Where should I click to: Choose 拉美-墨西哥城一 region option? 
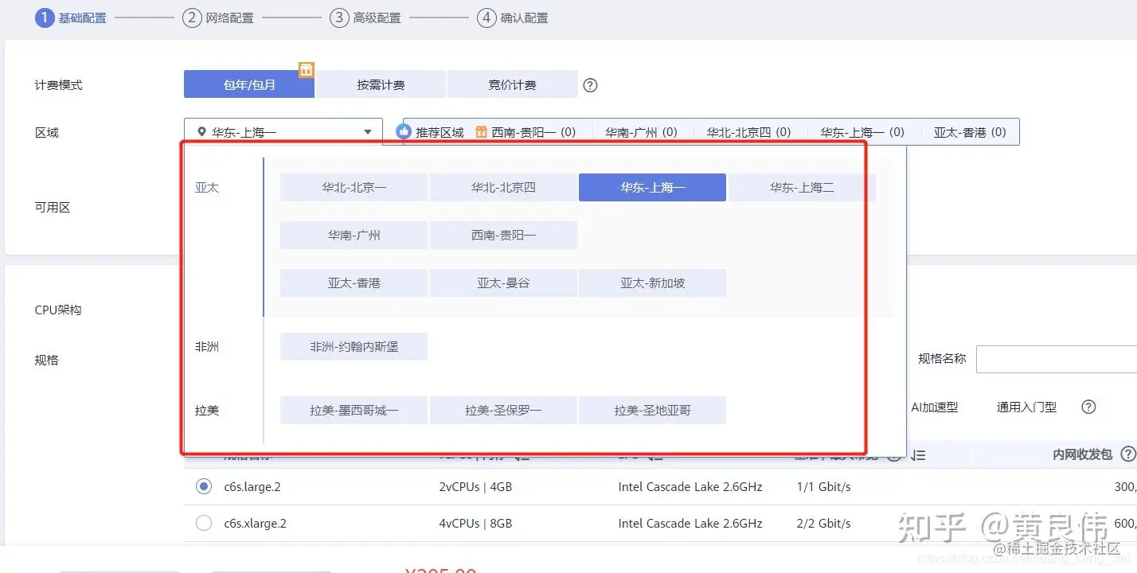point(354,411)
